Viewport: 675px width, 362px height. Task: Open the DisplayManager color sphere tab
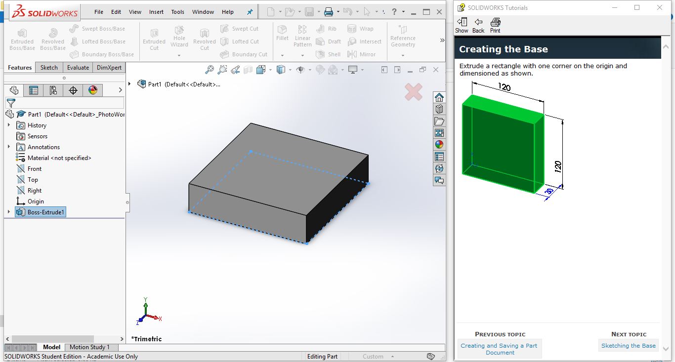pyautogui.click(x=93, y=90)
